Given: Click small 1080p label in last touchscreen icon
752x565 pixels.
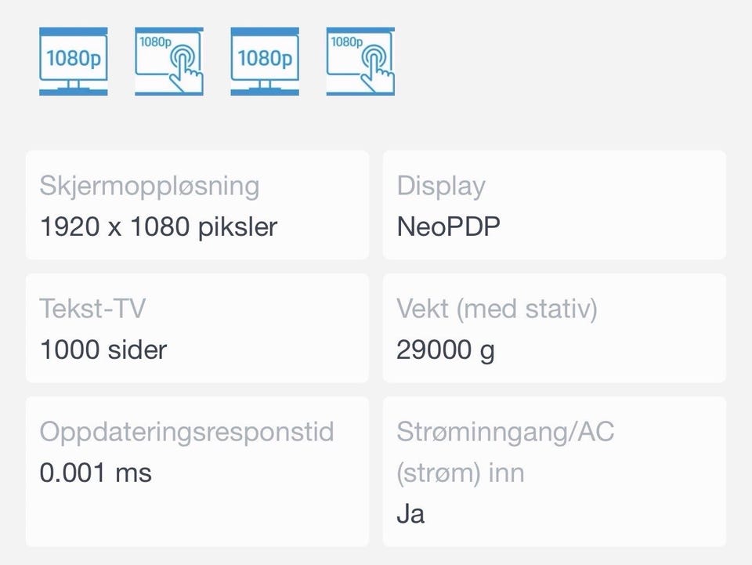Looking at the screenshot, I should point(345,42).
